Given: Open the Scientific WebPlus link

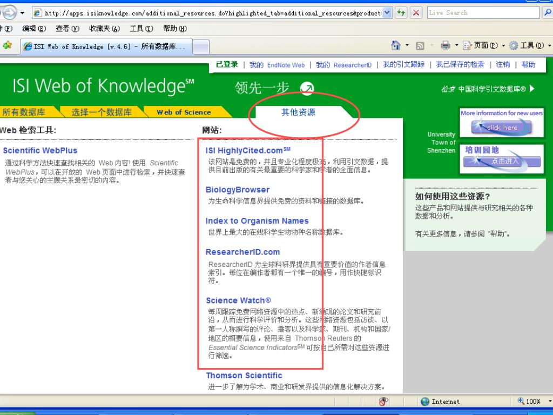Looking at the screenshot, I should coord(40,150).
